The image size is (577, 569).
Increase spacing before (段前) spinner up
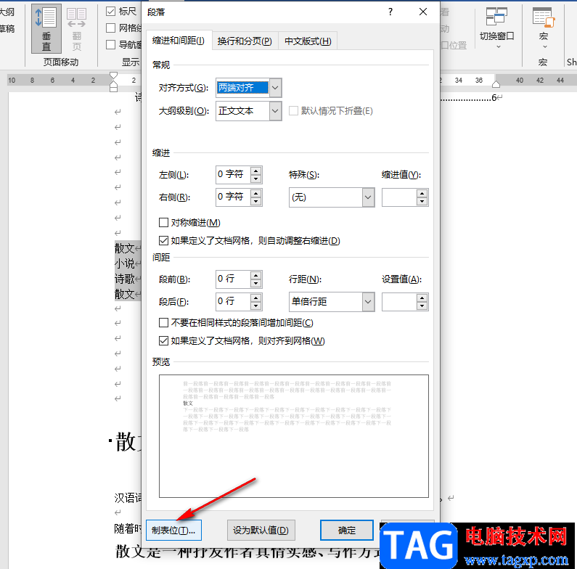255,275
